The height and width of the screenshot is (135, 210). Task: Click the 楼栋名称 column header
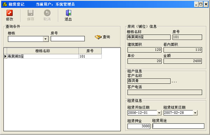click(43, 51)
